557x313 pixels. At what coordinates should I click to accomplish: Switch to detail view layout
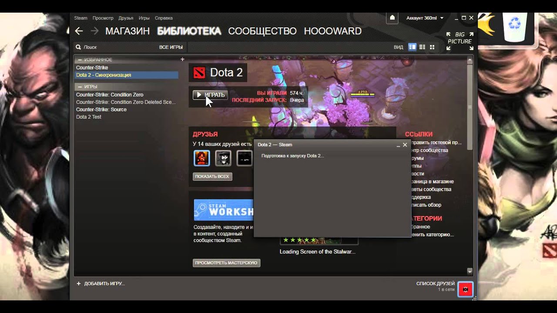point(412,47)
